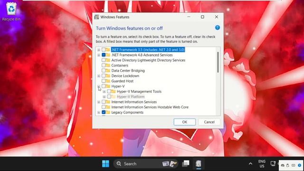Image resolution: width=304 pixels, height=171 pixels.
Task: Expand Internet Information Services node
Action: [x=99, y=102]
